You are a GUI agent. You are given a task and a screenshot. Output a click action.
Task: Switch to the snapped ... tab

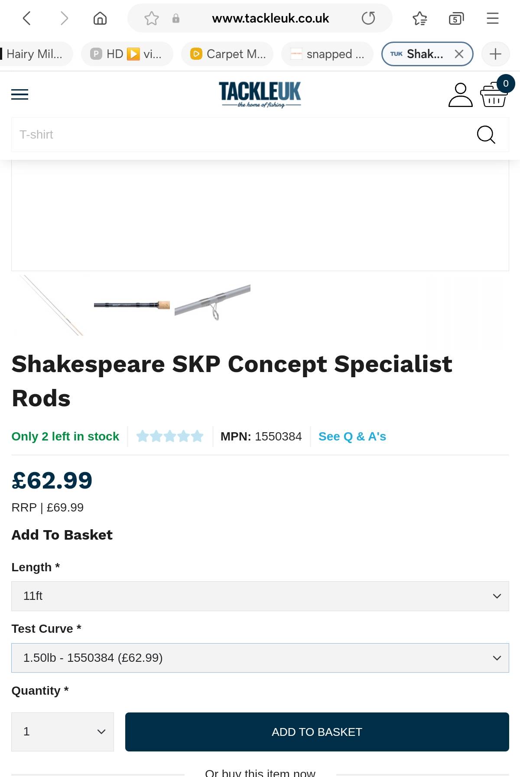coord(328,54)
